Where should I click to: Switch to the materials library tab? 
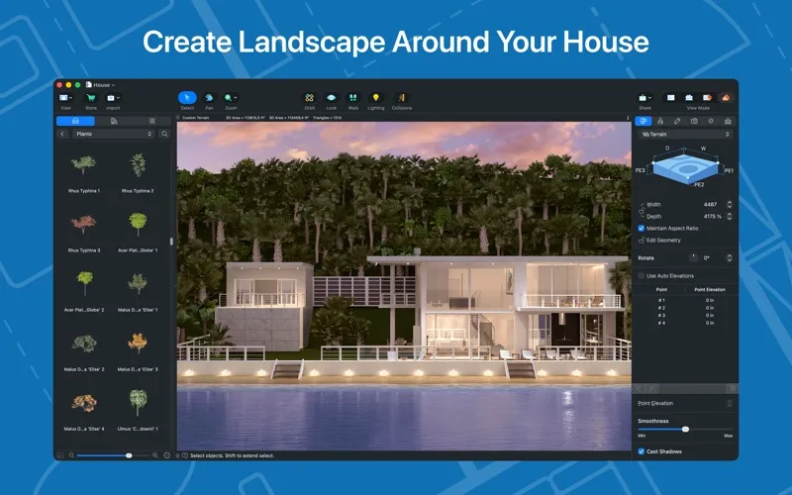click(114, 121)
